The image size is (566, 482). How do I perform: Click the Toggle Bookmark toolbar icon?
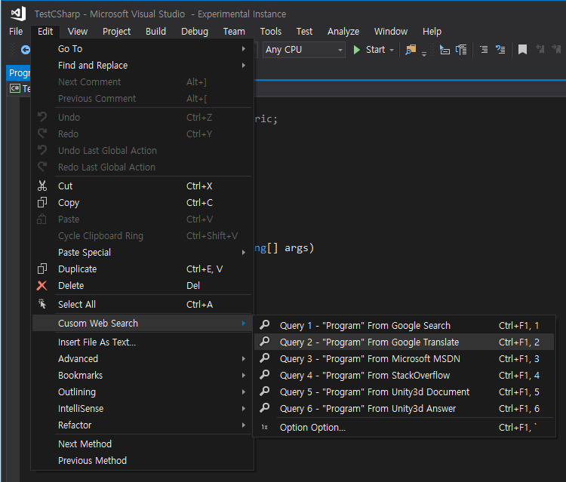(522, 50)
